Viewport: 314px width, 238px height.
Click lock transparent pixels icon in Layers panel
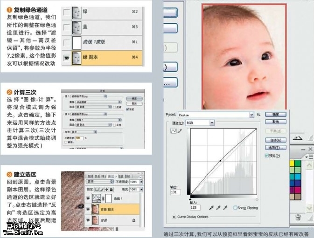pos(97,189)
